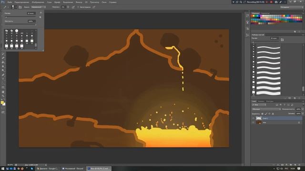Open the Файл menu
The height and width of the screenshot is (171, 305).
coord(10,2)
